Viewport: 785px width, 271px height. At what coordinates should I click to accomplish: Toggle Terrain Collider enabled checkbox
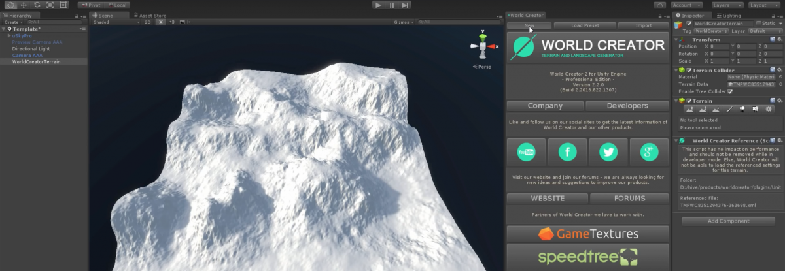(689, 70)
